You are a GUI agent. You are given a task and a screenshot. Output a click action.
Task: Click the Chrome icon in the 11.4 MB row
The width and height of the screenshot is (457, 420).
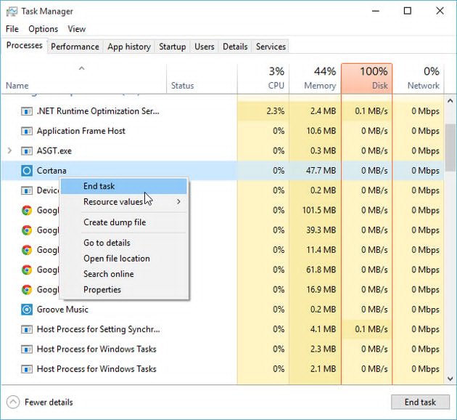[x=27, y=250]
